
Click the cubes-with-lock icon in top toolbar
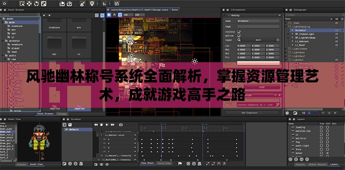[x=82, y=3]
